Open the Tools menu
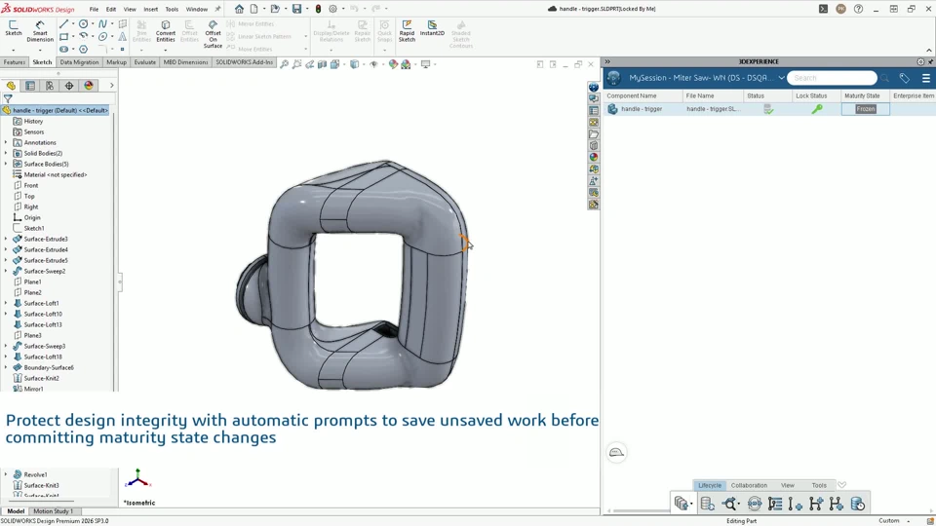The height and width of the screenshot is (526, 936). pos(172,9)
